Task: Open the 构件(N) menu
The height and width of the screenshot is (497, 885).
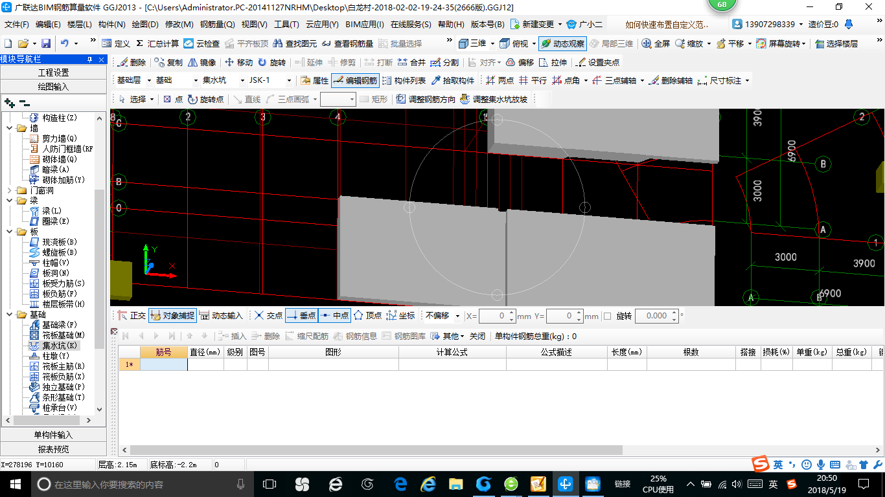Action: [111, 25]
